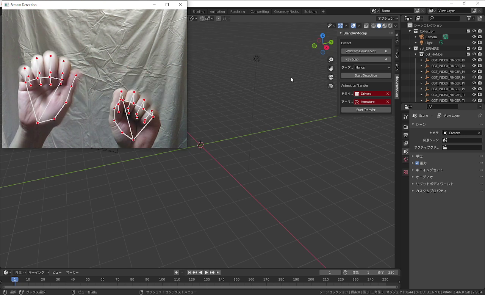Hide the cgt_DRIVERS collection in viewport
This screenshot has height=295, width=485.
click(x=474, y=49)
